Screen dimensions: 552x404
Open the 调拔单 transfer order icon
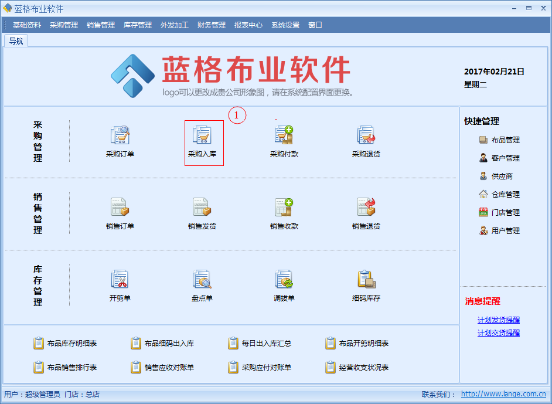[x=284, y=279]
